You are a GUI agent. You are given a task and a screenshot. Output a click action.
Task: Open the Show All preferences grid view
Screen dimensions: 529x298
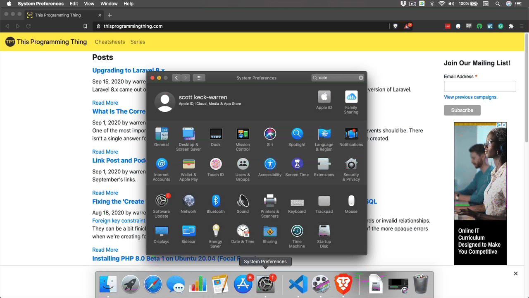199,77
